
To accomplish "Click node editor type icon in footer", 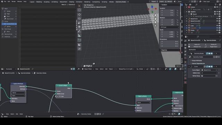I will point(2,114).
